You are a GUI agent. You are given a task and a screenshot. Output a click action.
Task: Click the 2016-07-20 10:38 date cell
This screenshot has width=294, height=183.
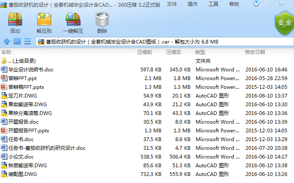pyautogui.click(x=266, y=148)
